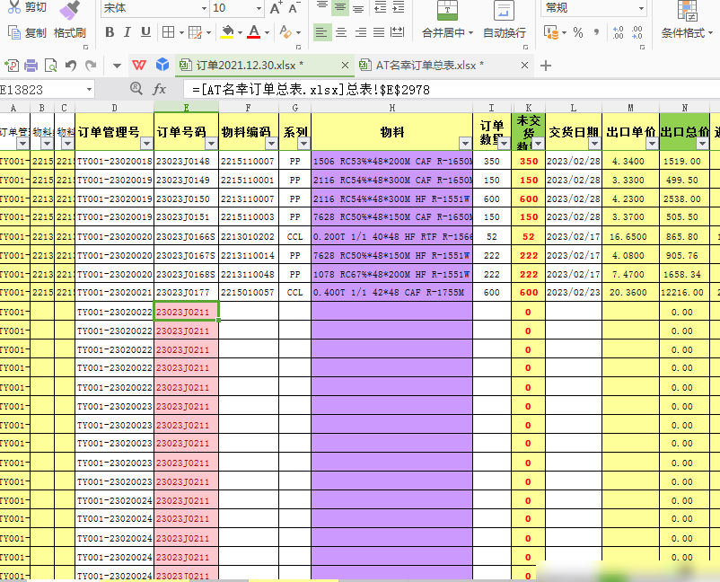Click the table style icon

pyautogui.click(x=195, y=32)
